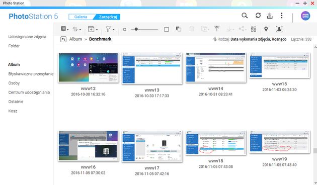Select the www14 thumbnail
This screenshot has height=185, width=317.
(216, 68)
